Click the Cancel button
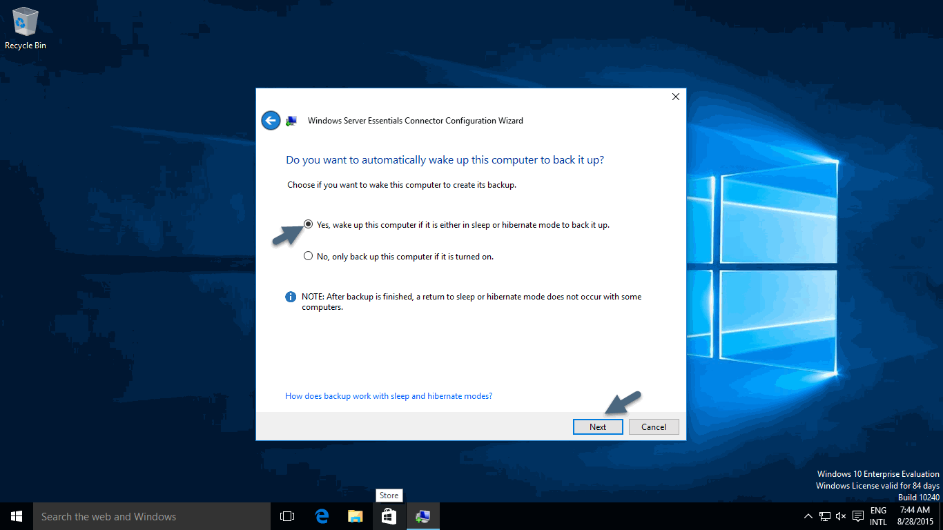 pyautogui.click(x=654, y=426)
